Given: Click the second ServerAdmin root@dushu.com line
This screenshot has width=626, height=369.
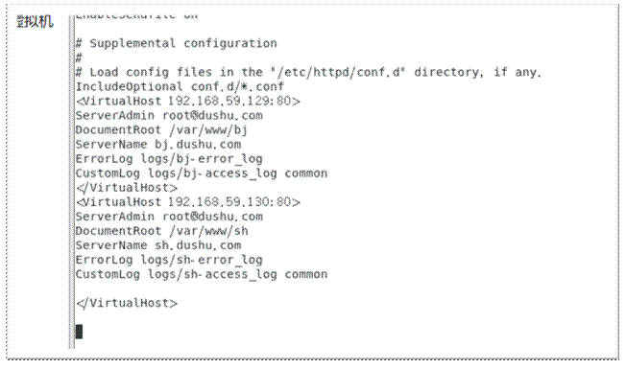Looking at the screenshot, I should click(169, 217).
